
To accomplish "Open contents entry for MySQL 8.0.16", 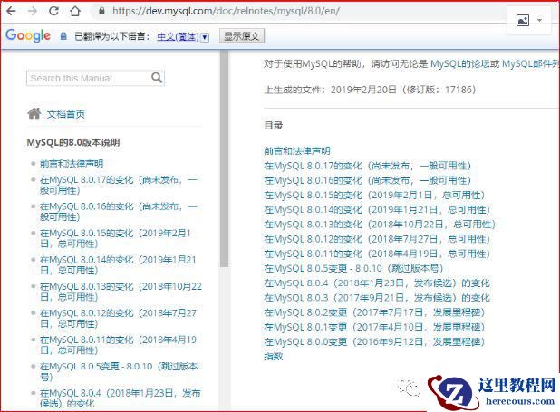I will [x=368, y=180].
